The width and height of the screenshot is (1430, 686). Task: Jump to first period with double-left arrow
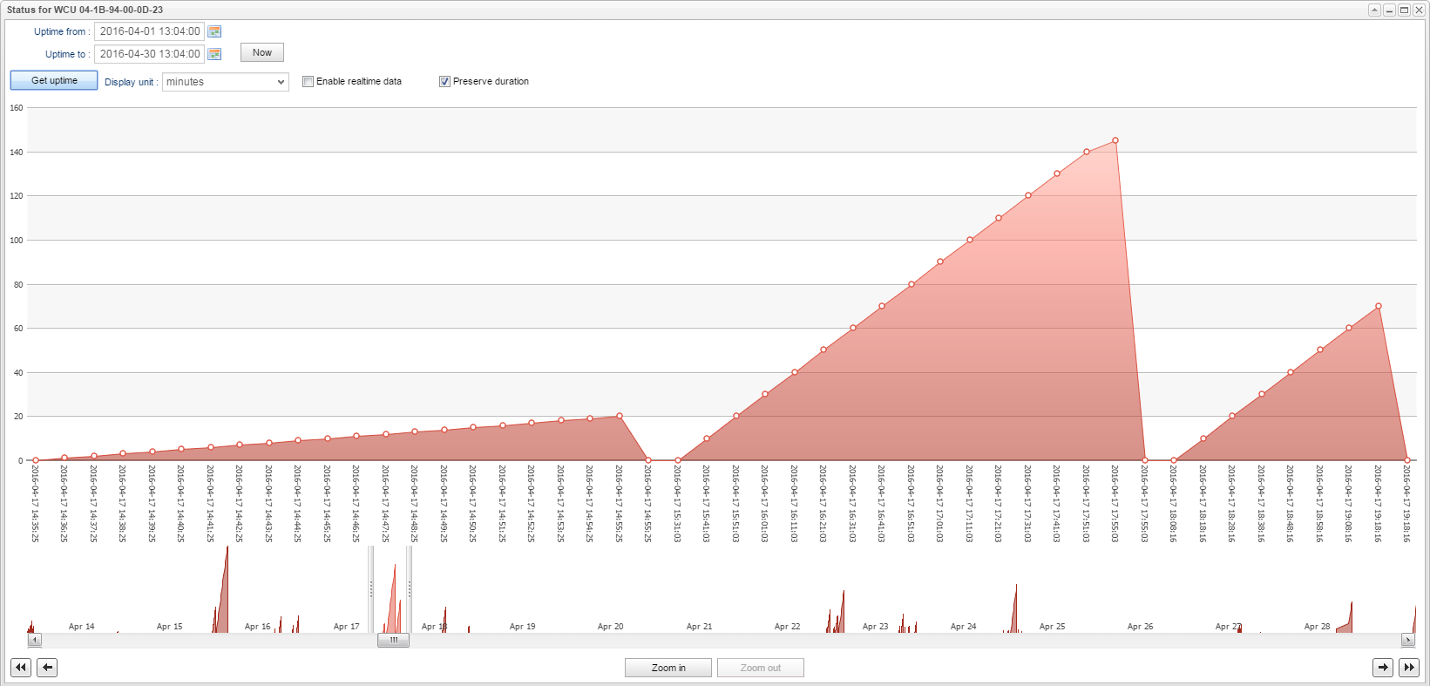pos(21,668)
